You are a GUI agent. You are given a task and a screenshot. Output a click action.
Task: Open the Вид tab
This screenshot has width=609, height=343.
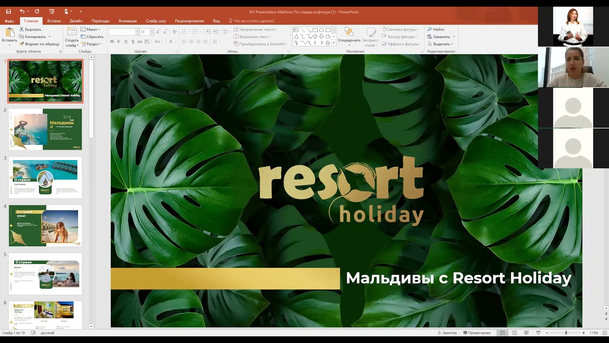click(216, 21)
